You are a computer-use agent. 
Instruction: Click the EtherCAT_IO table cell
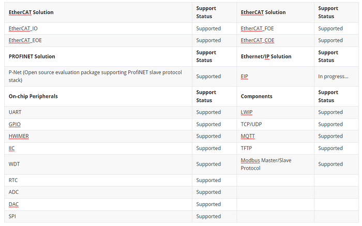pos(23,28)
